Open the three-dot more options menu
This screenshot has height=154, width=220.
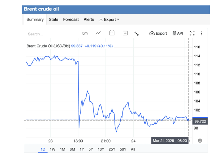tap(202, 33)
